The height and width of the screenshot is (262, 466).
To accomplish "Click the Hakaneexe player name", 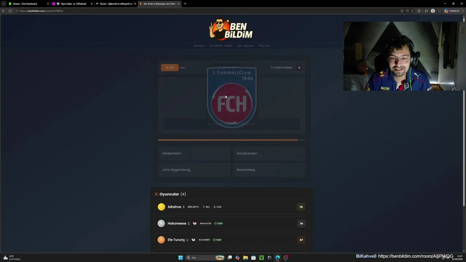I will pos(177,223).
